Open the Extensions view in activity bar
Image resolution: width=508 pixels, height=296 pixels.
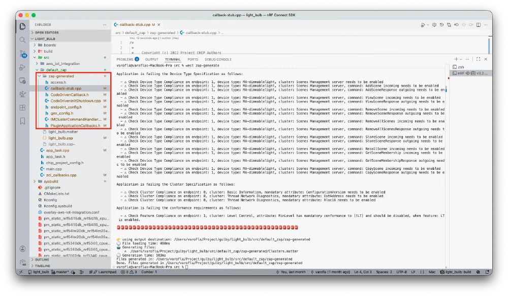(x=22, y=107)
